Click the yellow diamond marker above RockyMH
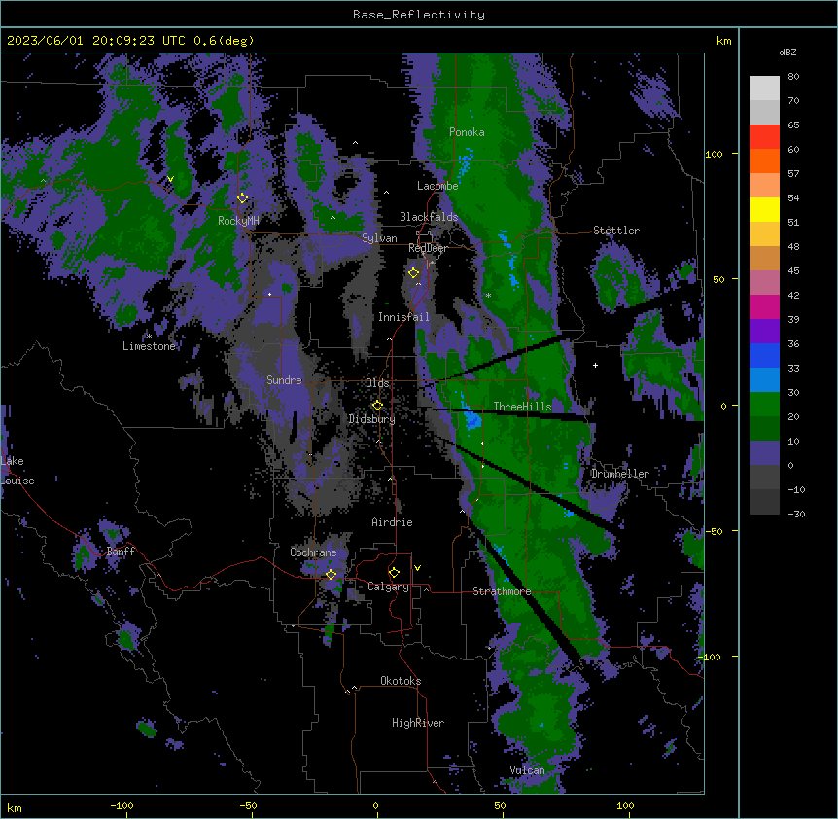 tap(242, 198)
